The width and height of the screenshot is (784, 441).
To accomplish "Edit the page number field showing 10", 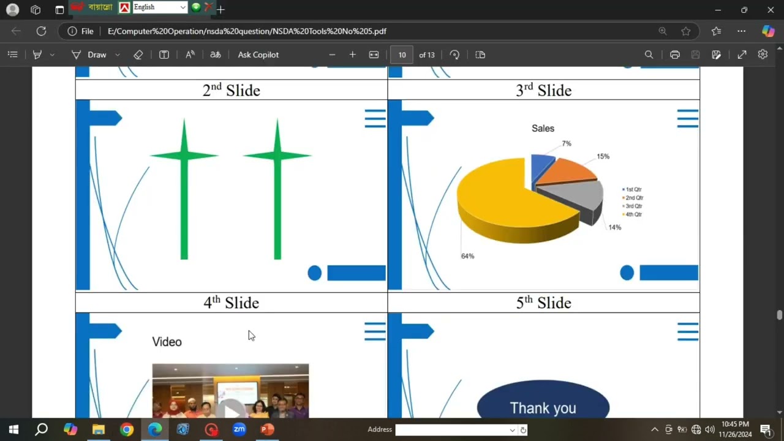I will point(402,55).
